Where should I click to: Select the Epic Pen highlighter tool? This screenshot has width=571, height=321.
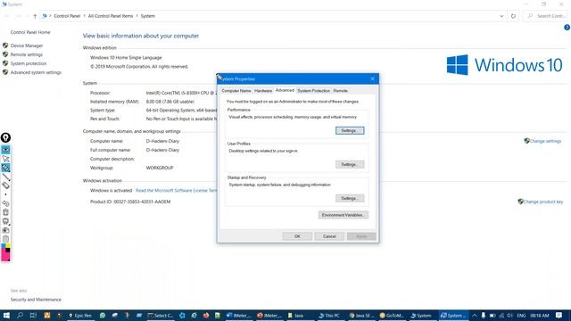pyautogui.click(x=5, y=168)
